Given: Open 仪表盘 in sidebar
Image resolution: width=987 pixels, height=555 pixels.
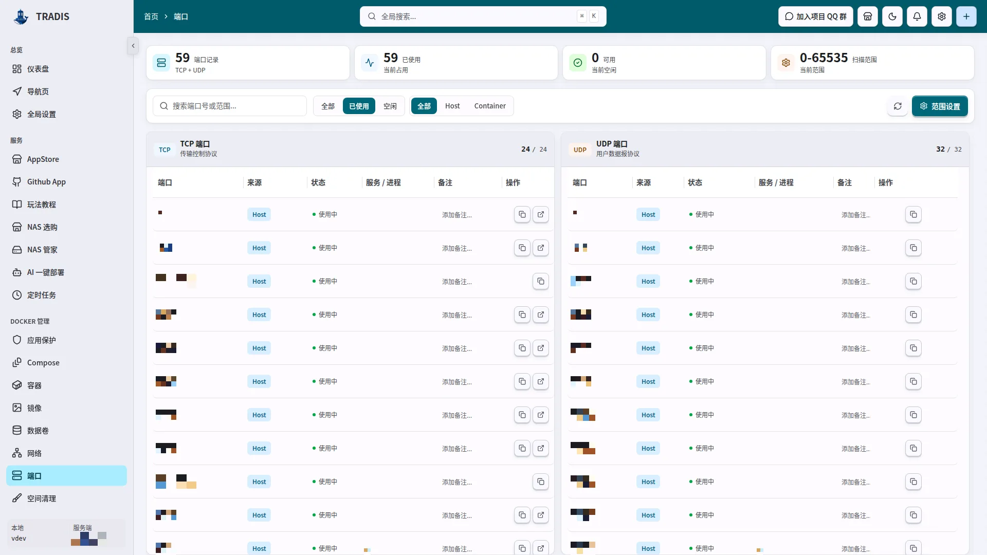Looking at the screenshot, I should coord(66,69).
